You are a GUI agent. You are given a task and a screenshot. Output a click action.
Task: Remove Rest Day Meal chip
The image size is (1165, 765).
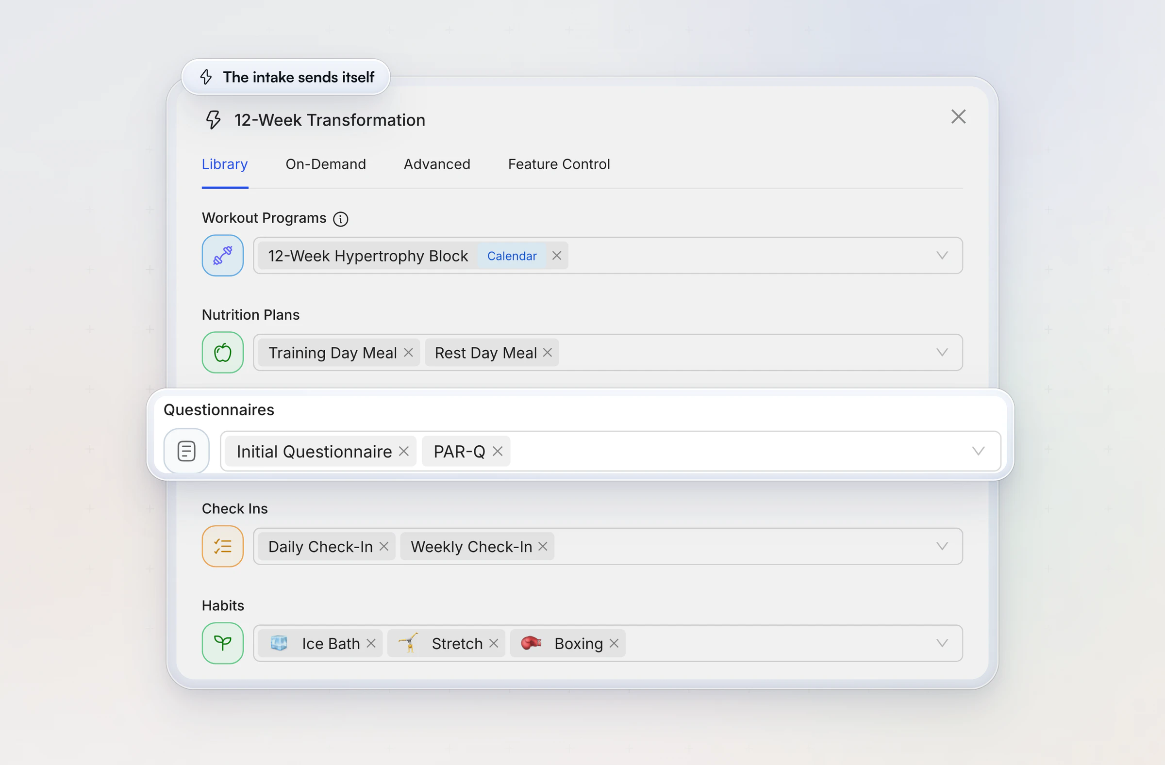547,352
